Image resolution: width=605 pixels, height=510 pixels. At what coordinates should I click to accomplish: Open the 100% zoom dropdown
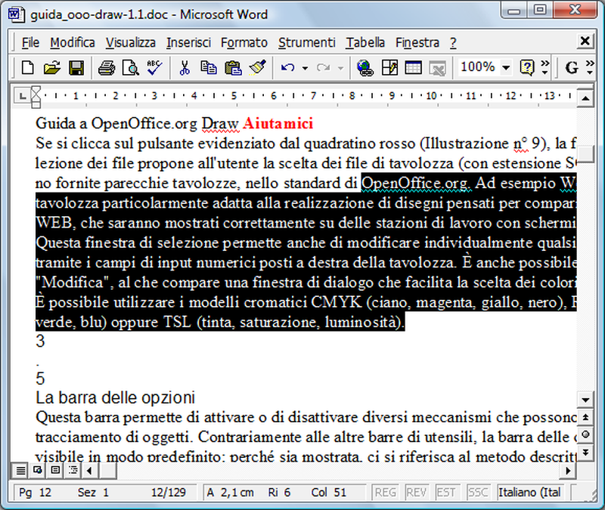pyautogui.click(x=506, y=68)
